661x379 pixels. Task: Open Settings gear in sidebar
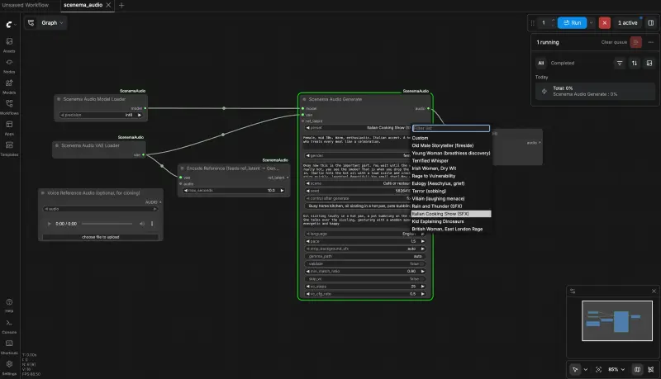9,367
